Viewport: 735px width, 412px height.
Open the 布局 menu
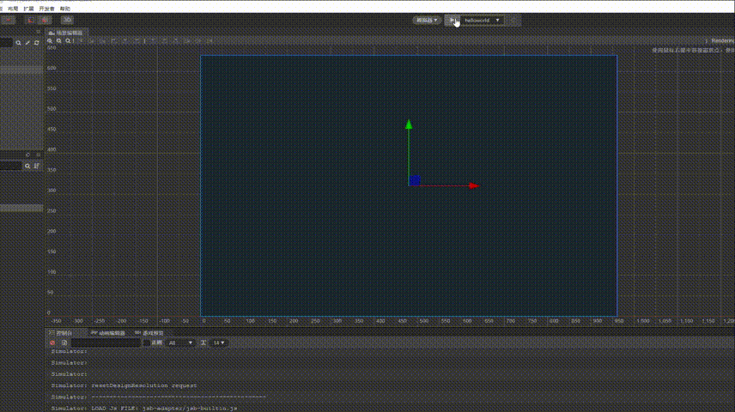point(13,9)
